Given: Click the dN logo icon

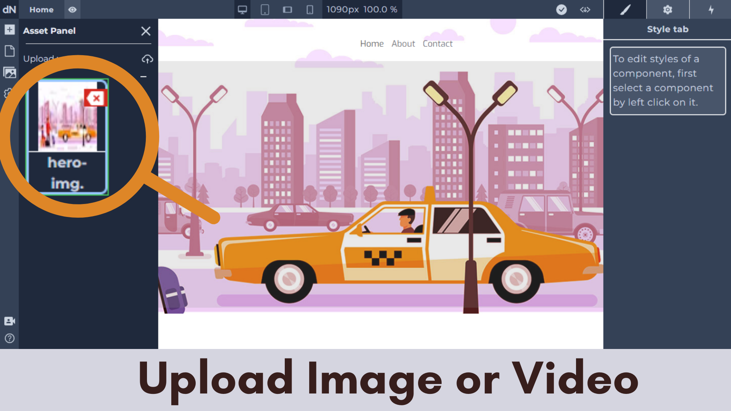Looking at the screenshot, I should coord(9,9).
